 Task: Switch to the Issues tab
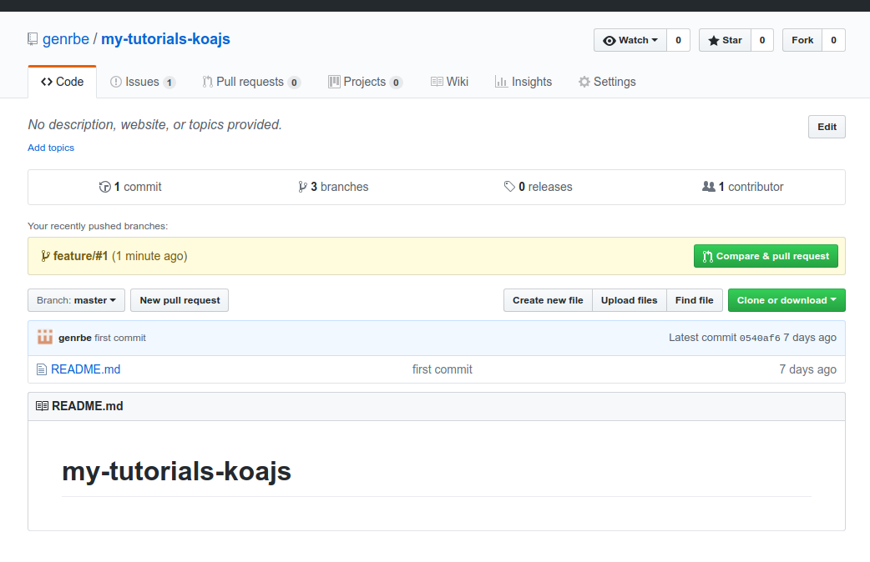(x=143, y=82)
